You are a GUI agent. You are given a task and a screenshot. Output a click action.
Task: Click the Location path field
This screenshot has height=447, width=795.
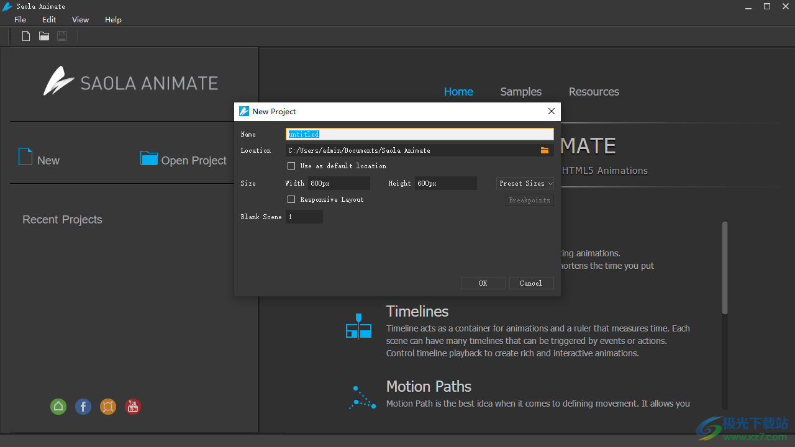point(420,150)
